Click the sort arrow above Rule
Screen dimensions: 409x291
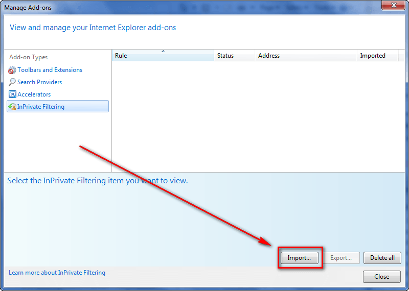163,51
